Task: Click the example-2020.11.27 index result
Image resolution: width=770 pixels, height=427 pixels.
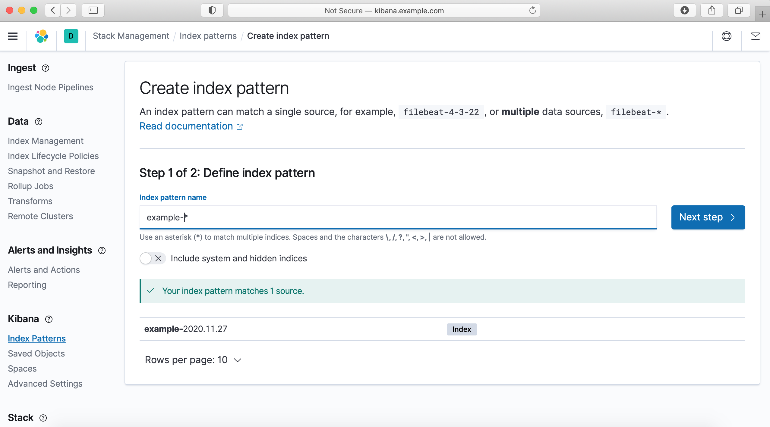Action: [186, 329]
